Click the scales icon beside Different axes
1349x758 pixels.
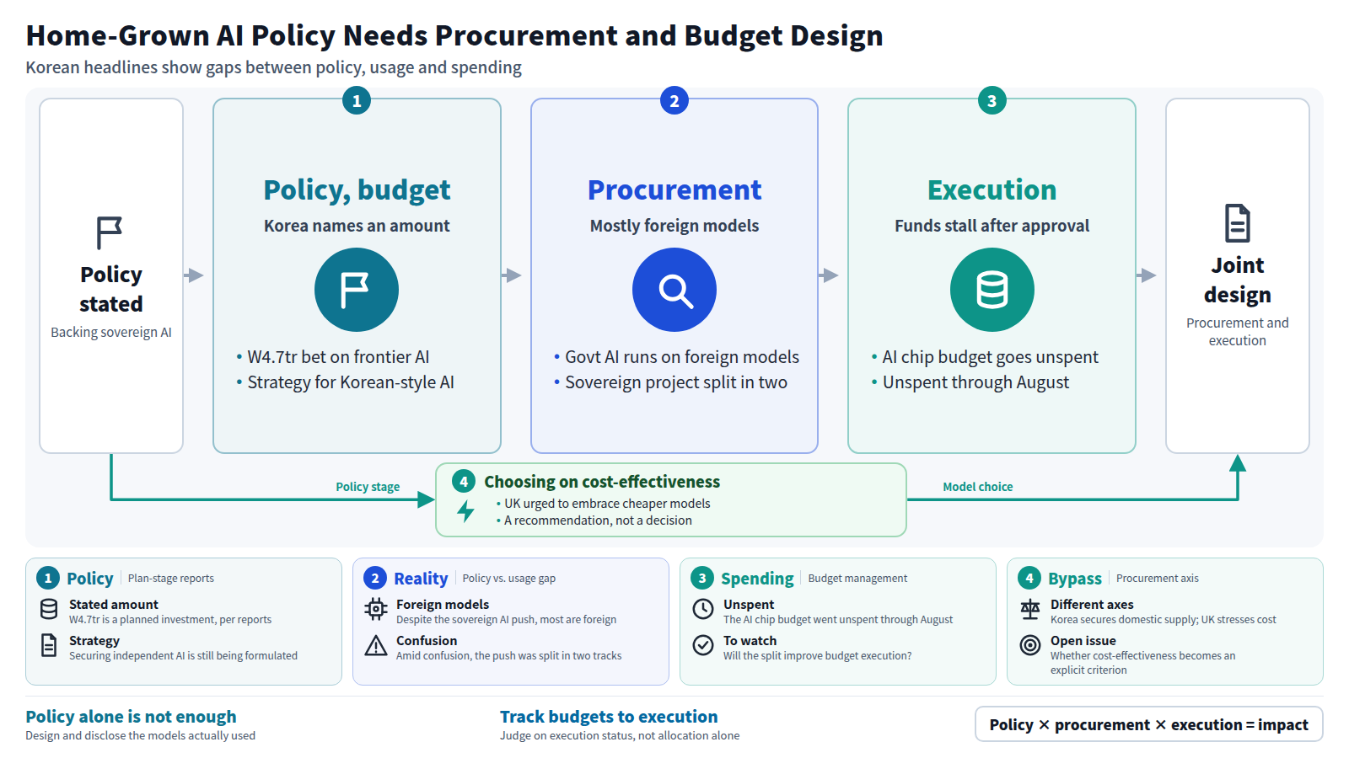point(1030,609)
